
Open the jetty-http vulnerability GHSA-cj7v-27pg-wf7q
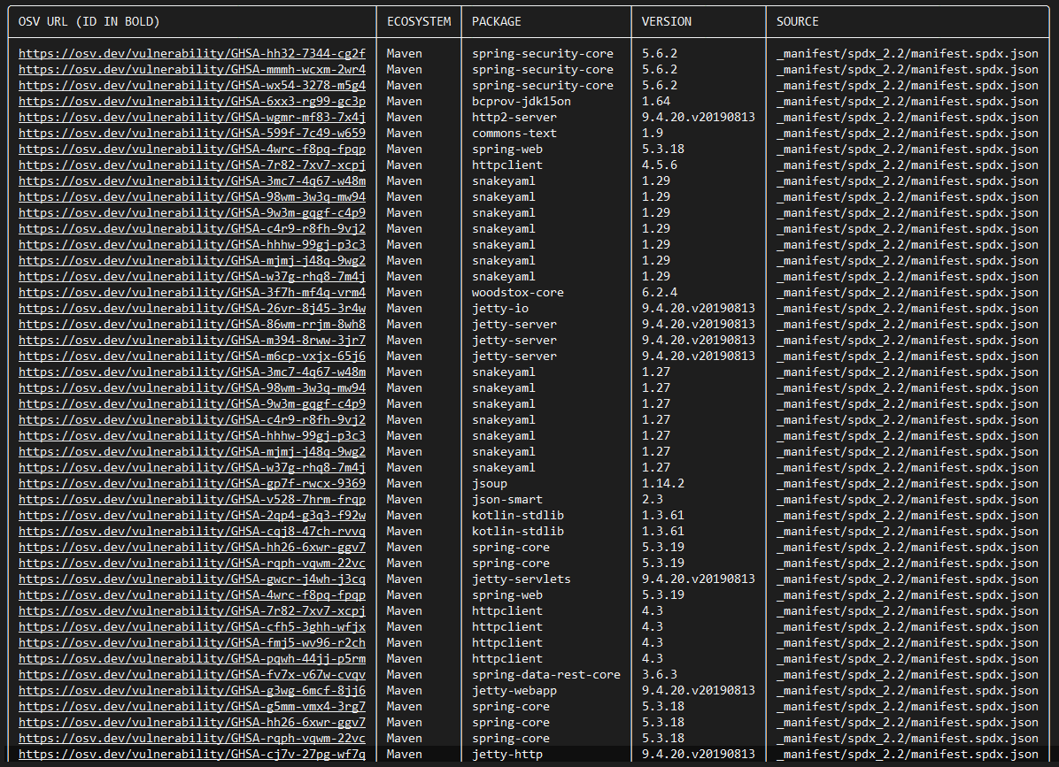pyautogui.click(x=193, y=754)
